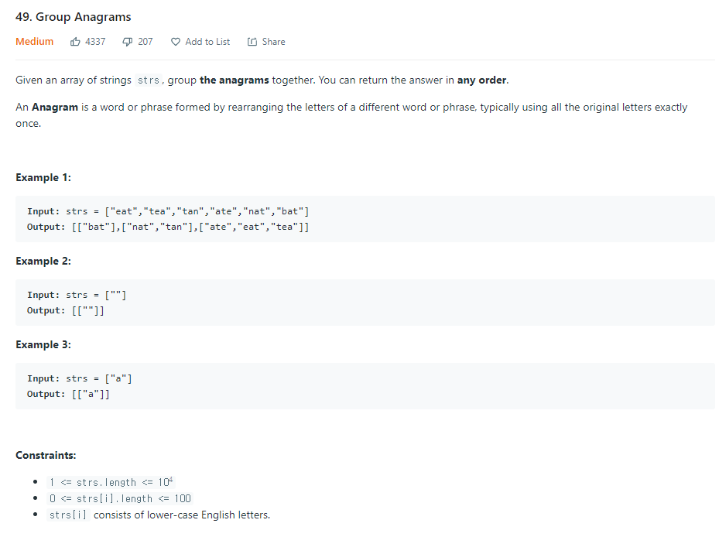Click the heart icon beside Add to List
Image resolution: width=719 pixels, height=537 pixels.
[x=176, y=42]
